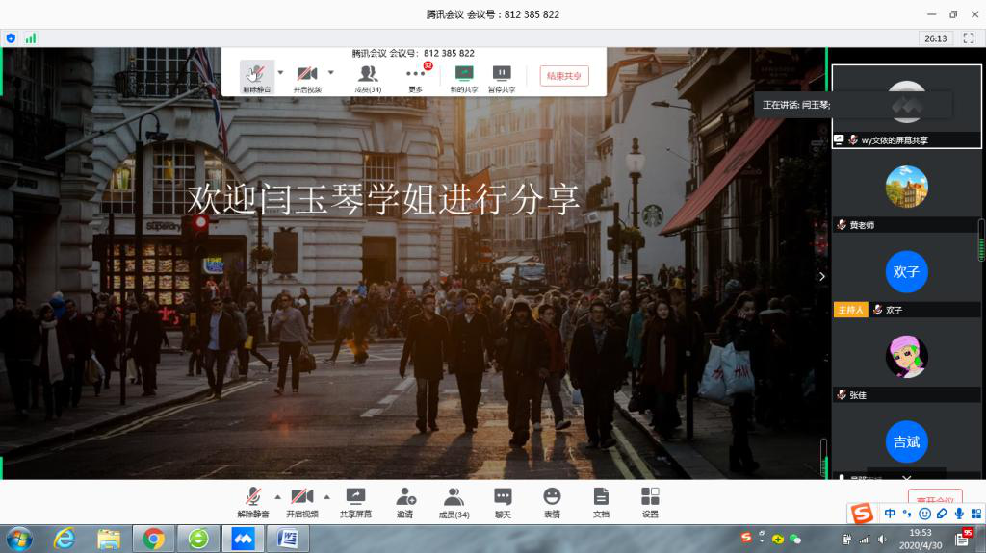Open the 文档 documents icon
Image resolution: width=986 pixels, height=553 pixels.
pyautogui.click(x=601, y=501)
